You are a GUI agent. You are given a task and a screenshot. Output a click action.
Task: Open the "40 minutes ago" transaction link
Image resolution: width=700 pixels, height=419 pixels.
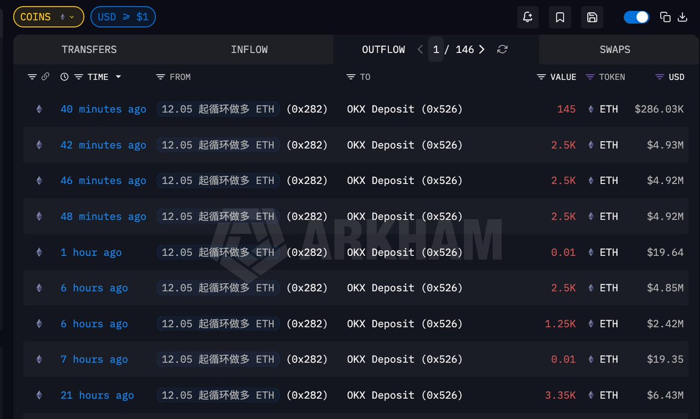(103, 109)
